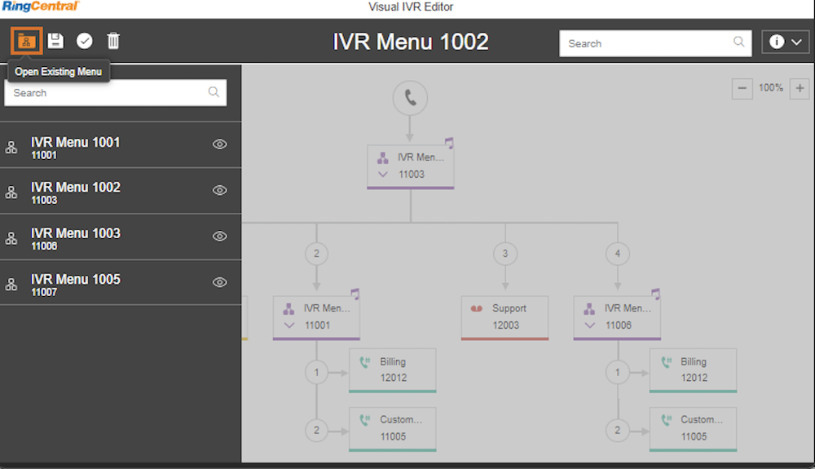Click the Visual IVR Editor title text
The image size is (815, 469).
click(x=411, y=7)
